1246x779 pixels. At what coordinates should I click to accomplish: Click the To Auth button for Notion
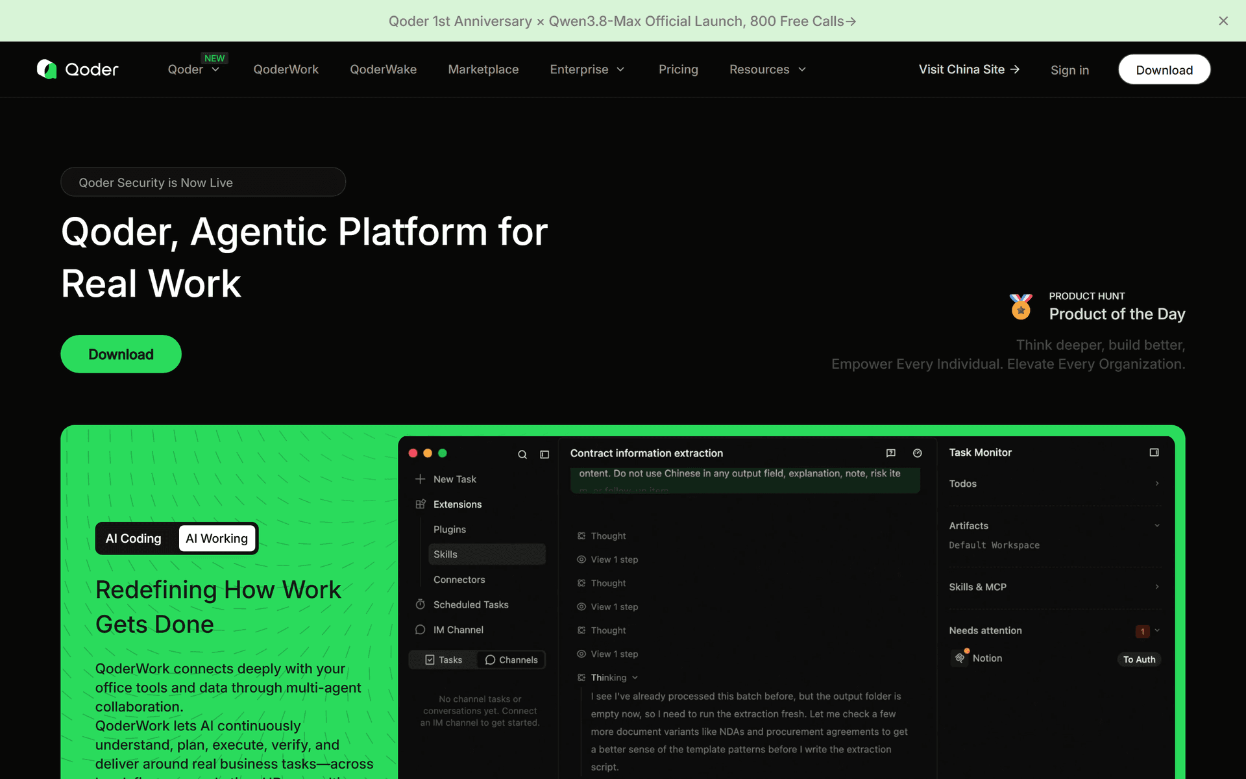pyautogui.click(x=1139, y=660)
